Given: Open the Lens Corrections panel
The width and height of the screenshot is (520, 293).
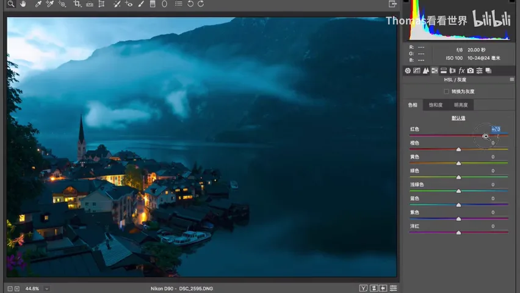Looking at the screenshot, I should click(x=452, y=71).
